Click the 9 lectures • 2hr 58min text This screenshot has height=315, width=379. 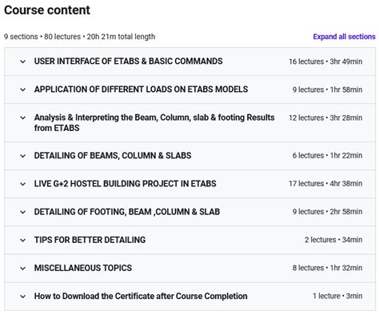(327, 212)
